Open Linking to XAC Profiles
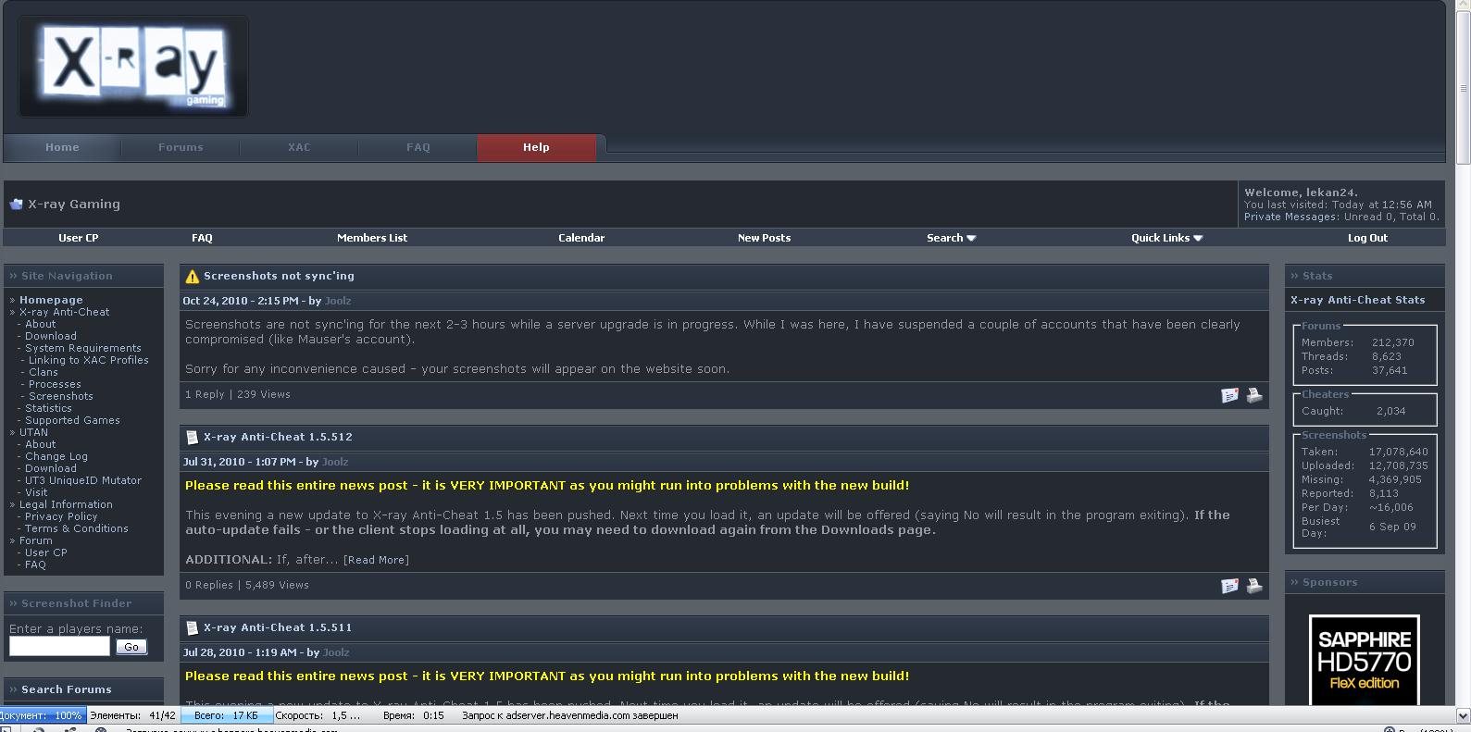 (88, 360)
